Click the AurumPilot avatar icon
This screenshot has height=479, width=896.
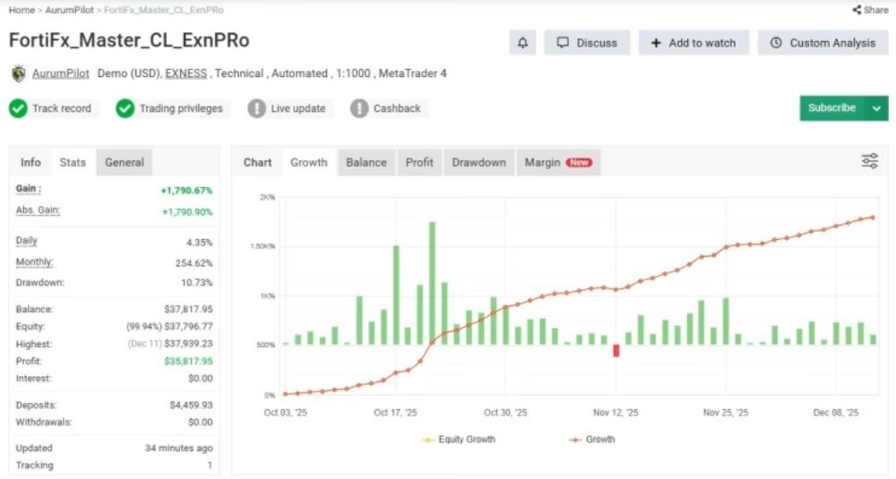click(18, 73)
